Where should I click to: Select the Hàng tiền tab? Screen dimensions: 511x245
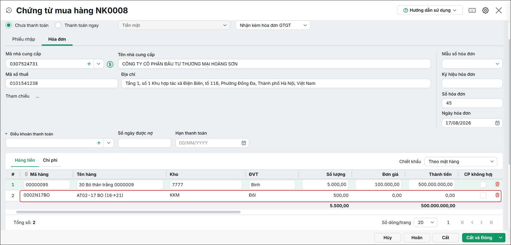25,160
